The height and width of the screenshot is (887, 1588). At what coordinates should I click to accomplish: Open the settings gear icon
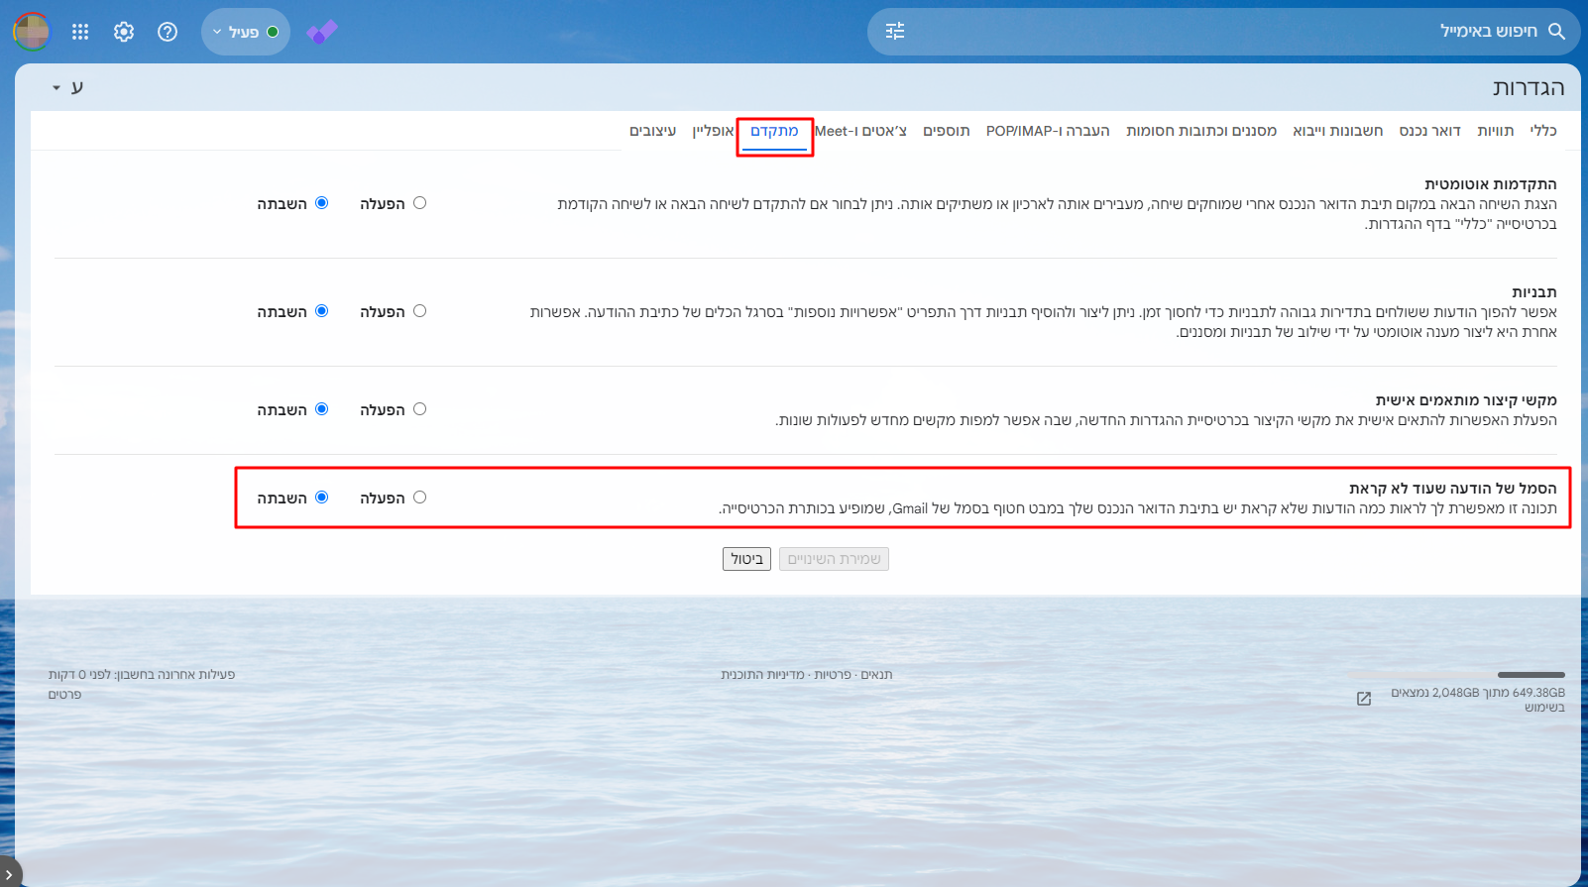click(x=124, y=32)
